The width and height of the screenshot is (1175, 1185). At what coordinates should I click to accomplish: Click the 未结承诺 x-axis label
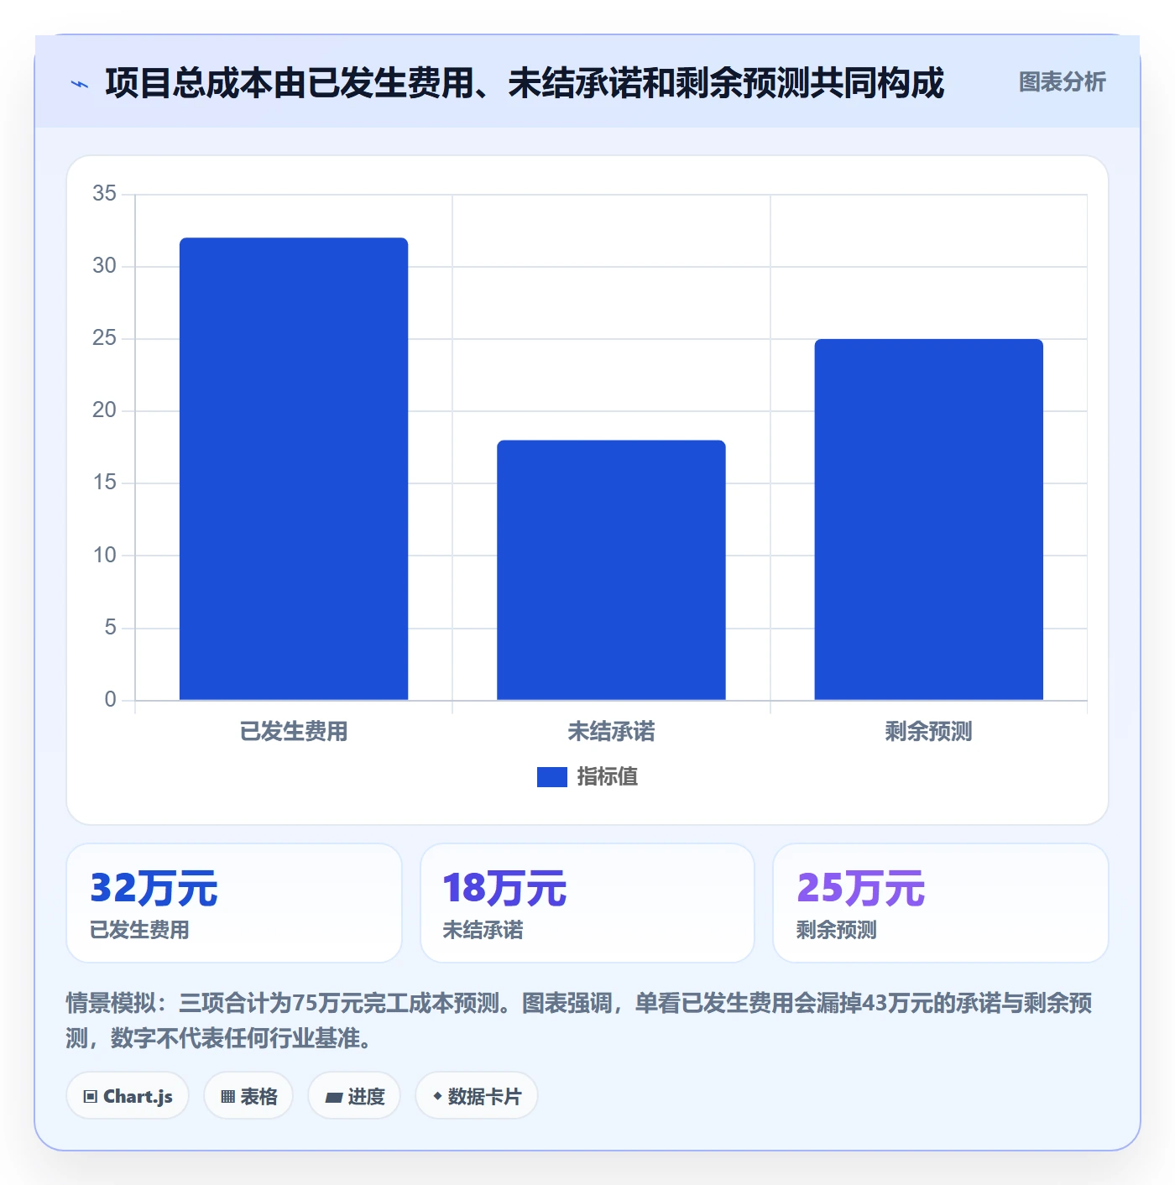pyautogui.click(x=611, y=732)
